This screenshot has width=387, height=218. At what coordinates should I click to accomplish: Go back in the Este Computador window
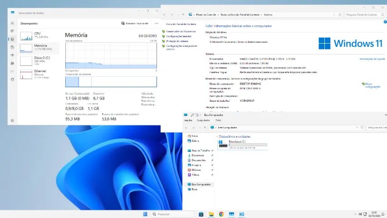(186, 128)
